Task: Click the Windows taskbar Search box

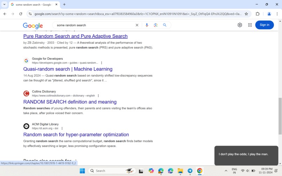Action: click(x=112, y=171)
